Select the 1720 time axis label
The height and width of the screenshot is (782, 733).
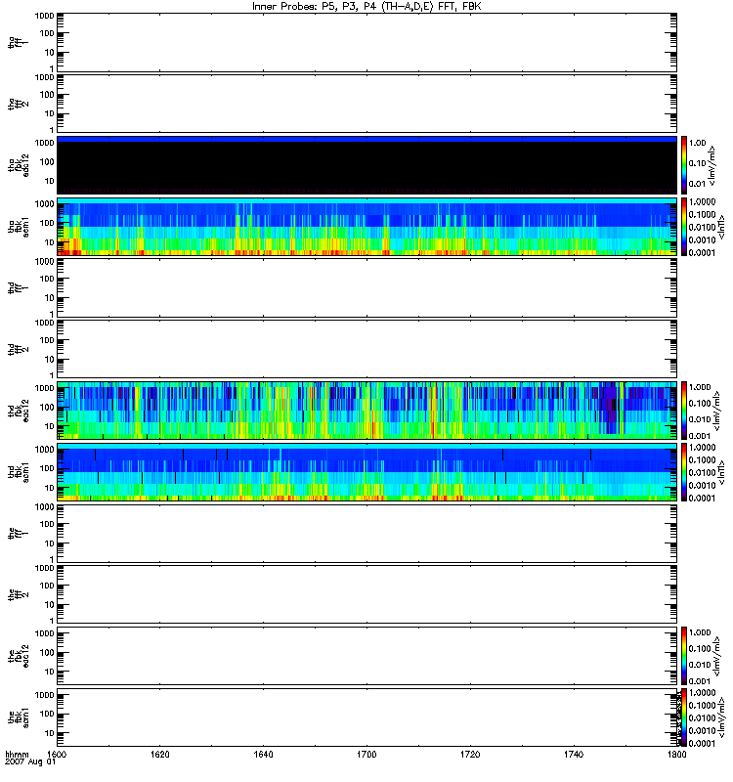[x=470, y=755]
